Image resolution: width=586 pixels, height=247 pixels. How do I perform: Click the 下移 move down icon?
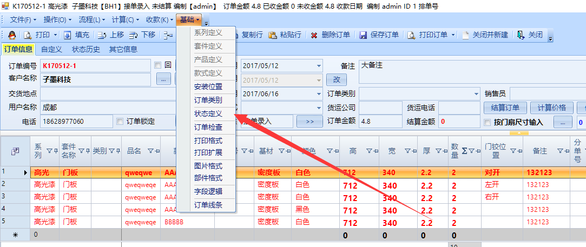tap(134, 35)
